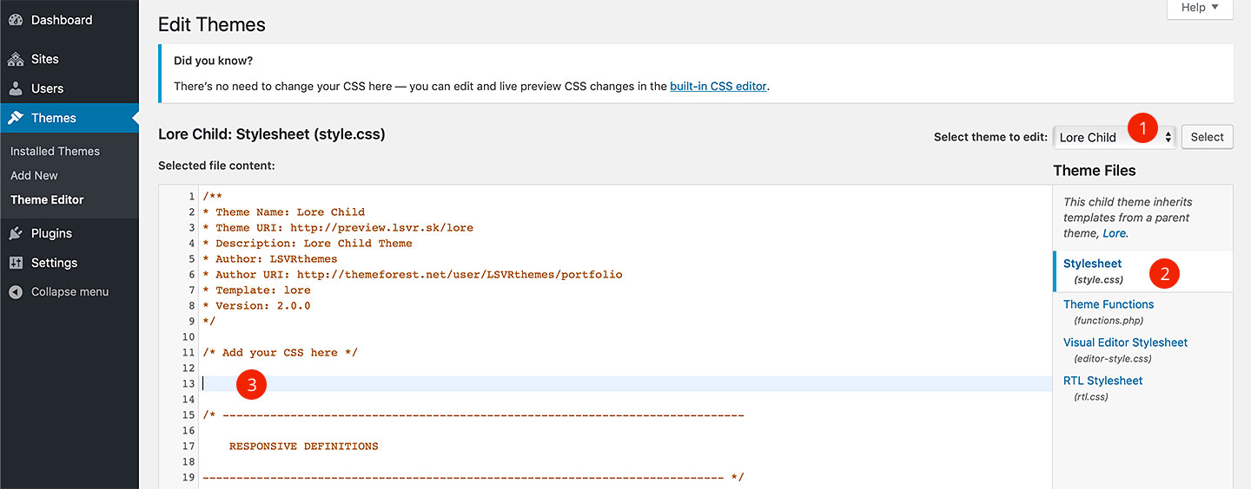This screenshot has height=489, width=1251.
Task: Click the Sites houses icon
Action: 16,59
